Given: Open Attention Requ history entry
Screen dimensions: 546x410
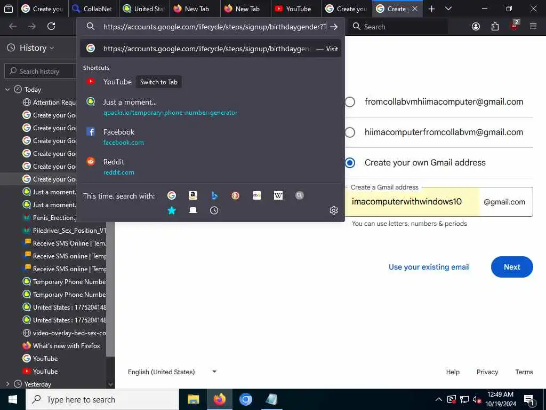Looking at the screenshot, I should 49,102.
